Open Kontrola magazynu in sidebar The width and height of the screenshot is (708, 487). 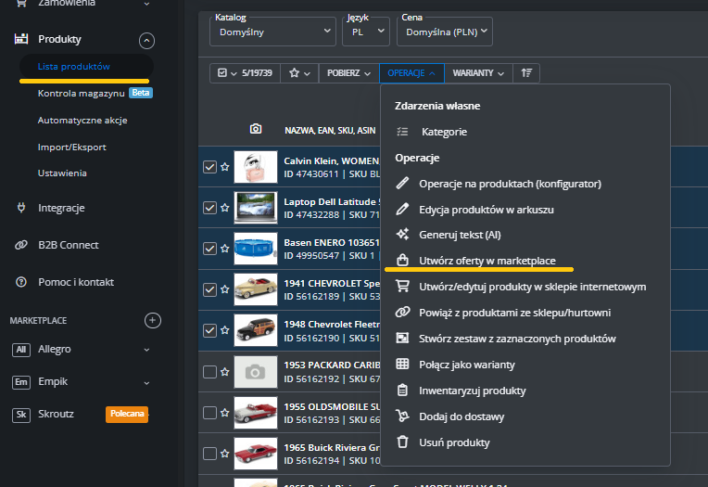pyautogui.click(x=82, y=94)
